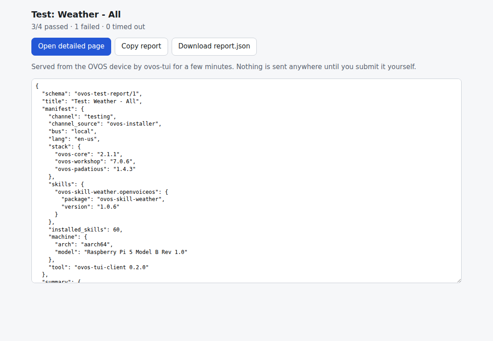Click the "lang": "en-us" line
The height and width of the screenshot is (341, 493).
[x=74, y=139]
